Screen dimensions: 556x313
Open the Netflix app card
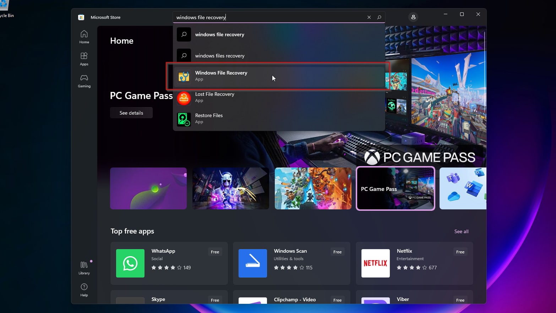pos(414,263)
